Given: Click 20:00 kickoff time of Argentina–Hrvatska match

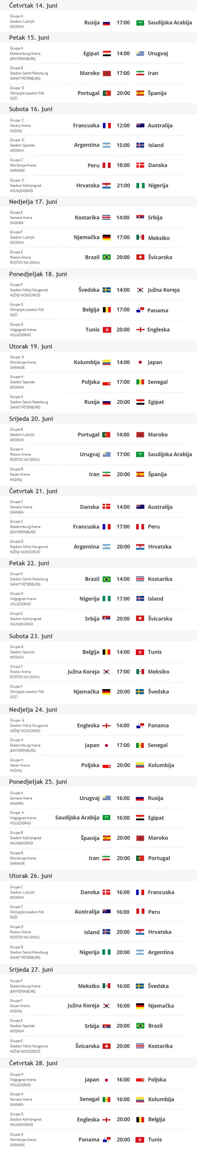Looking at the screenshot, I should (123, 546).
